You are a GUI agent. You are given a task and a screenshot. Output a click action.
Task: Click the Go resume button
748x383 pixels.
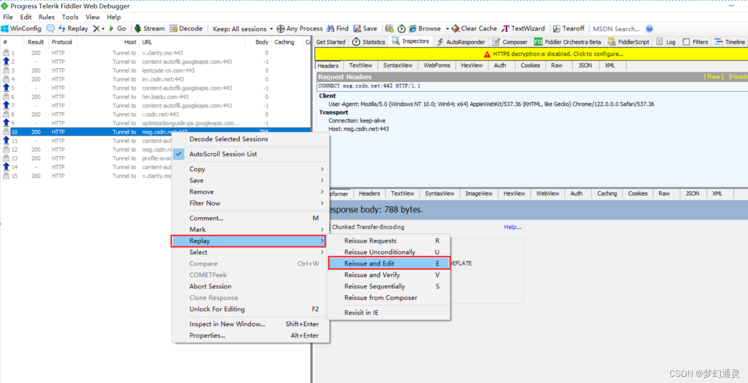point(117,29)
